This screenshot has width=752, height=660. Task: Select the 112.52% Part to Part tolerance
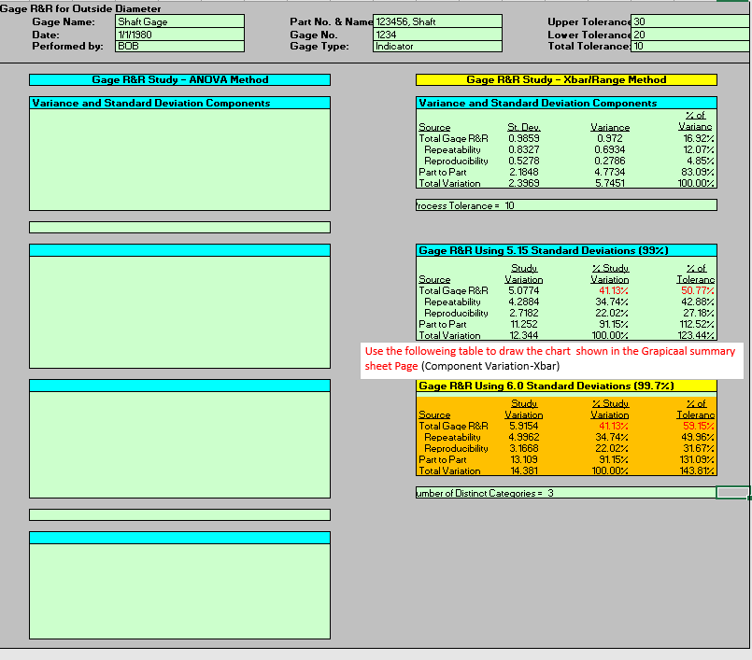pyautogui.click(x=697, y=325)
